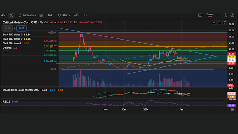This screenshot has width=238, height=134.
Task: Undo the last chart action
Action: 85,15
